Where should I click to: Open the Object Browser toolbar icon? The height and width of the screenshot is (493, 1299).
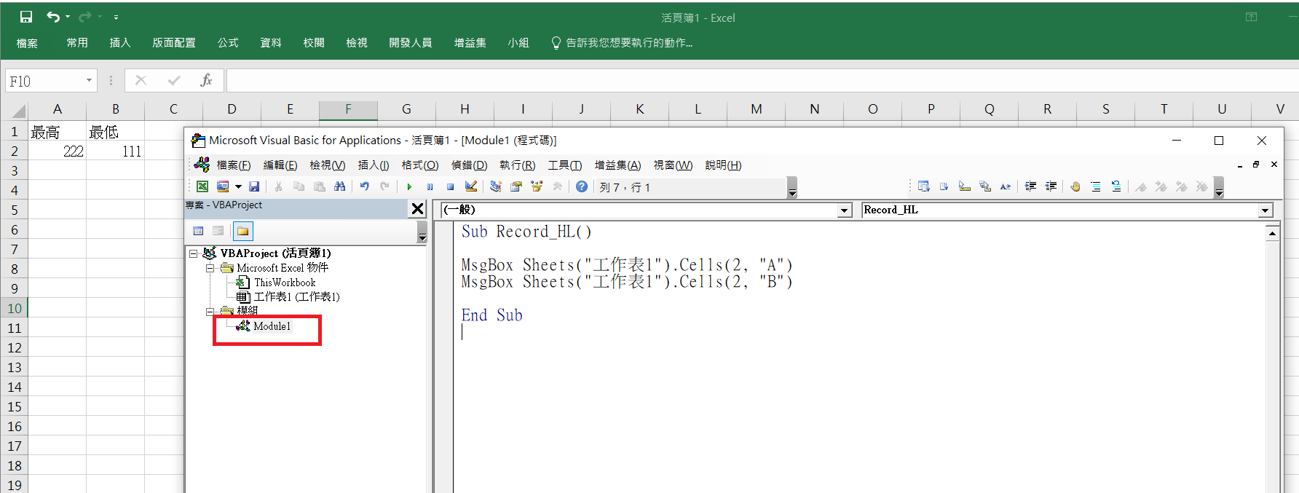click(x=537, y=186)
